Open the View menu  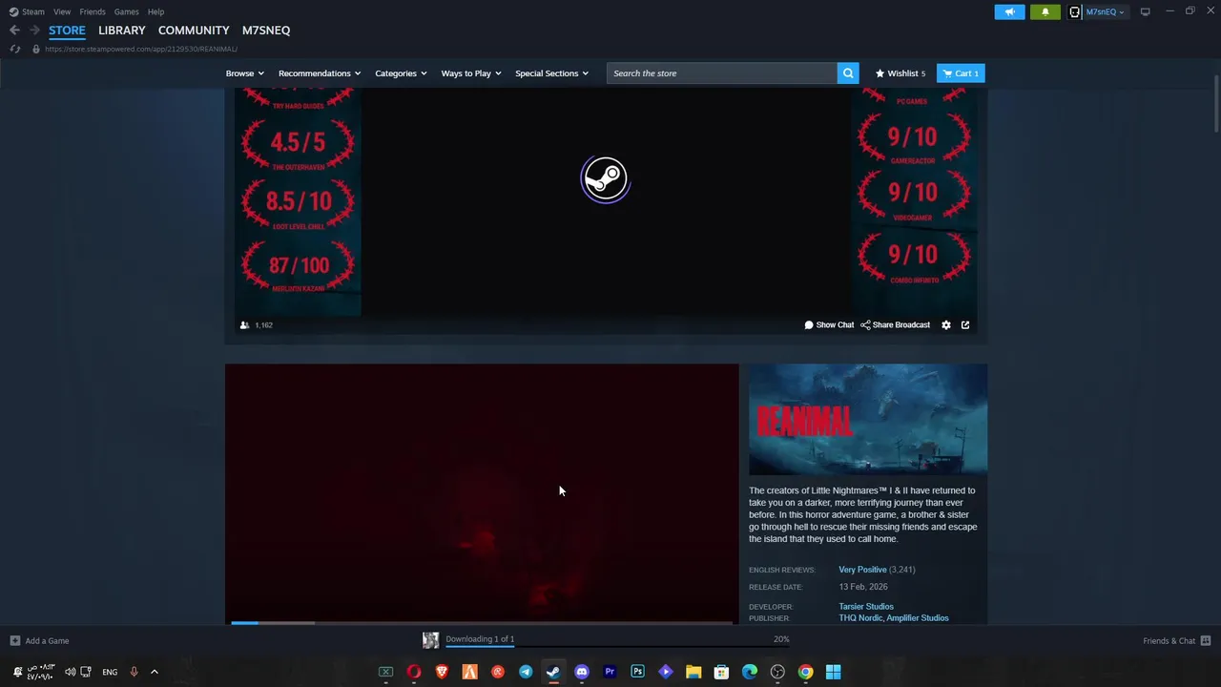(x=62, y=11)
